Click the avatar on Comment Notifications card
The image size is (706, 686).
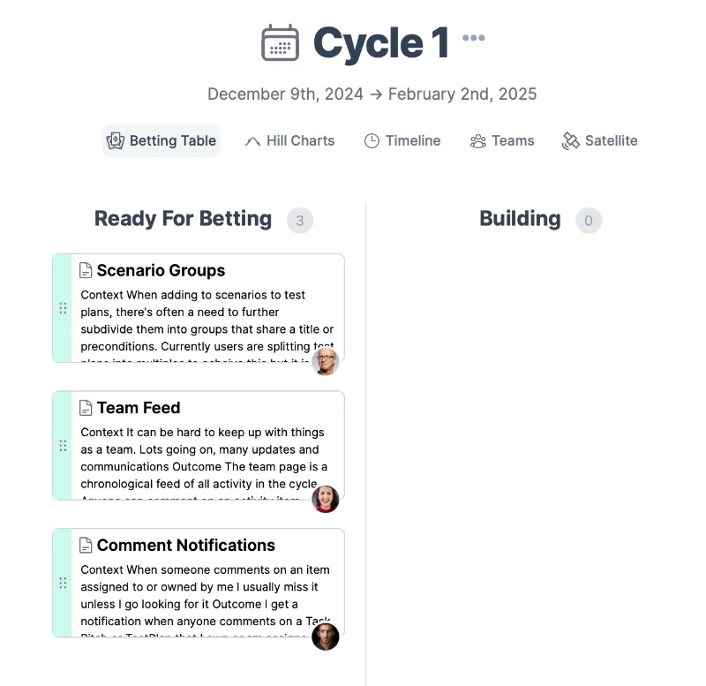[x=325, y=637]
